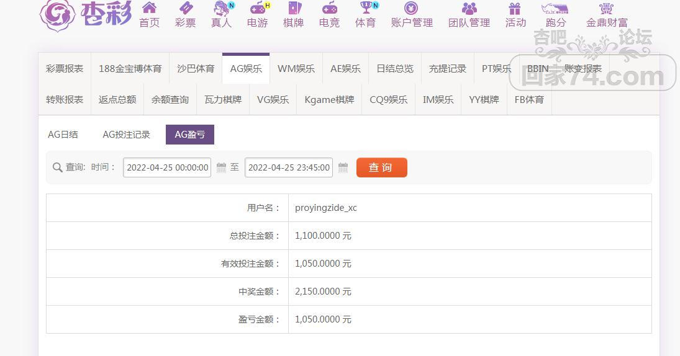Screen dimensions: 680x356
Task: Click the start time input field
Action: [167, 167]
